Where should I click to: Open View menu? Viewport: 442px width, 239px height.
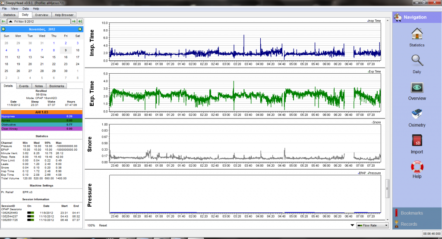14,9
